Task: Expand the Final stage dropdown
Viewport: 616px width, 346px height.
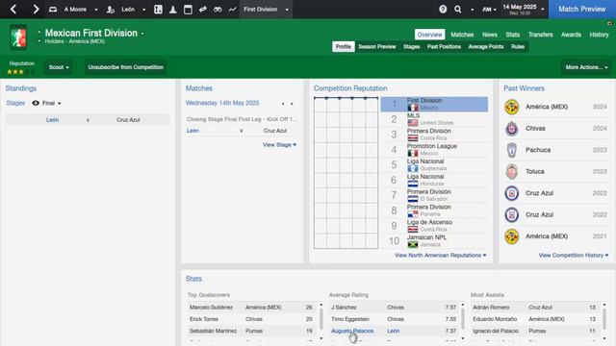Action: point(60,104)
